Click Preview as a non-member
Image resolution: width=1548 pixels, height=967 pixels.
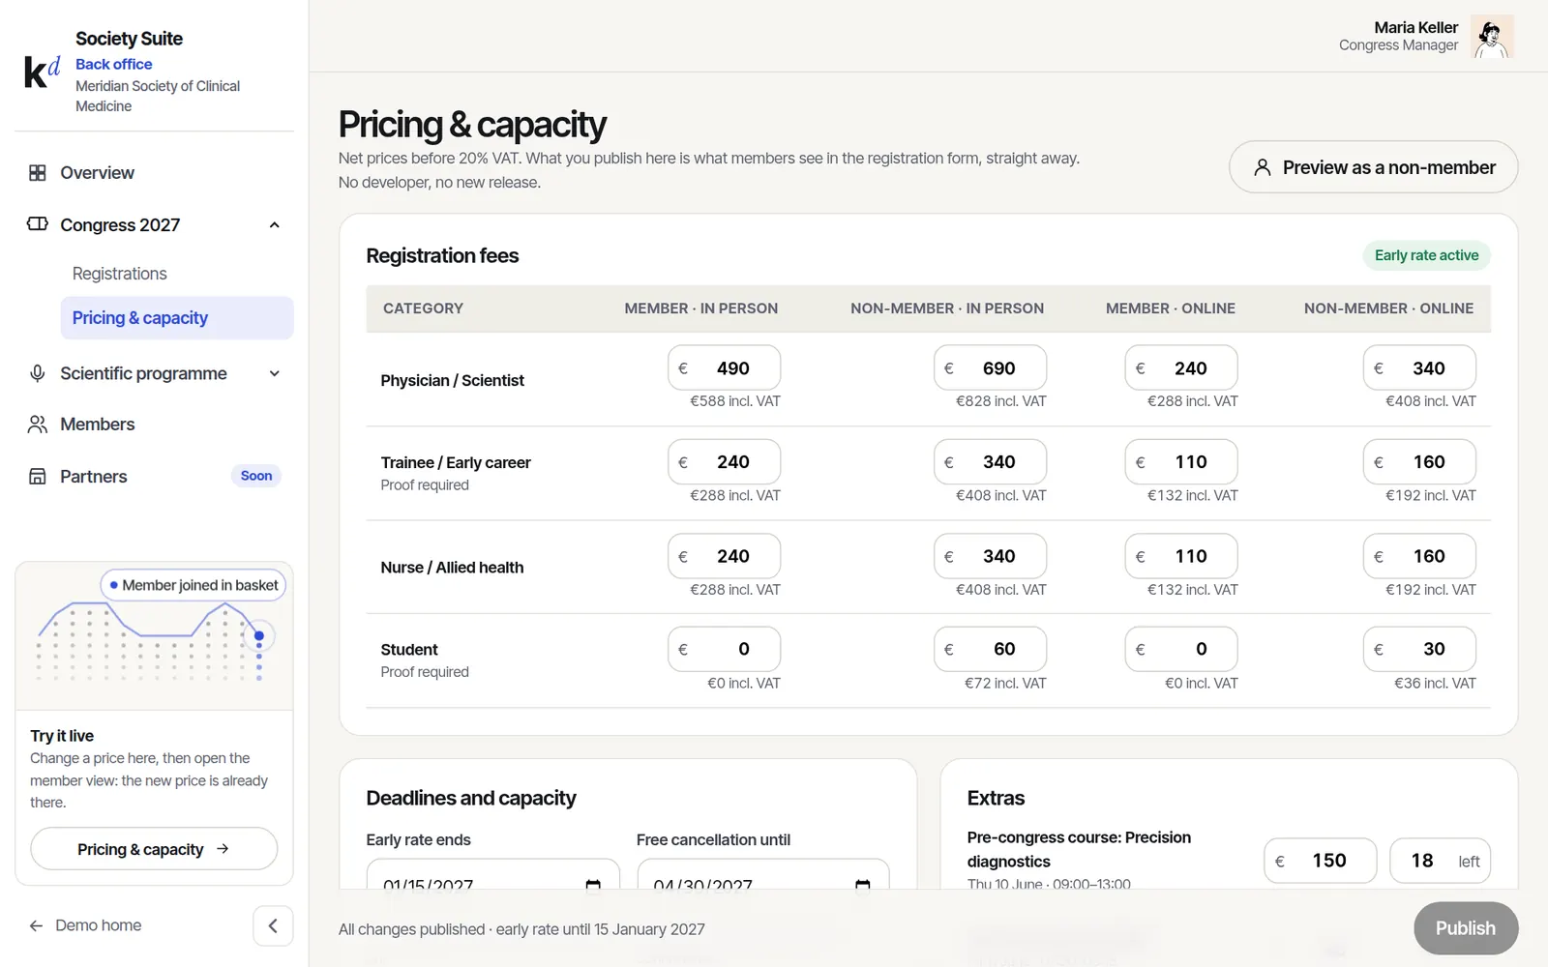tap(1373, 167)
